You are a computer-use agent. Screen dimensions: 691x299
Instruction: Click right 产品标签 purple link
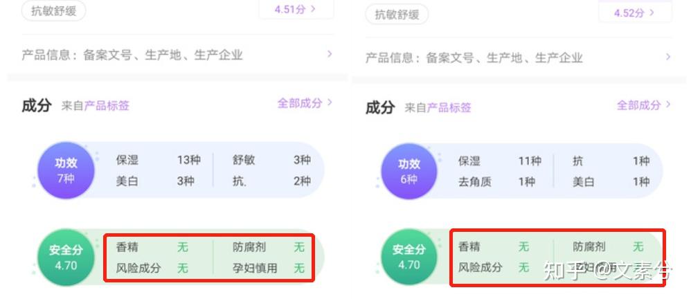(x=449, y=107)
